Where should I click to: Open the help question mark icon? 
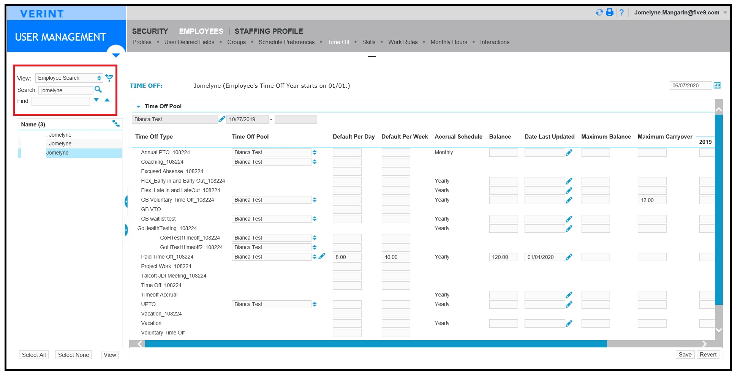pyautogui.click(x=621, y=13)
